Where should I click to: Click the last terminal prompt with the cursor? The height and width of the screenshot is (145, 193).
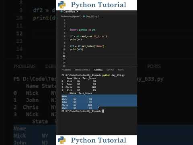(x=82, y=111)
